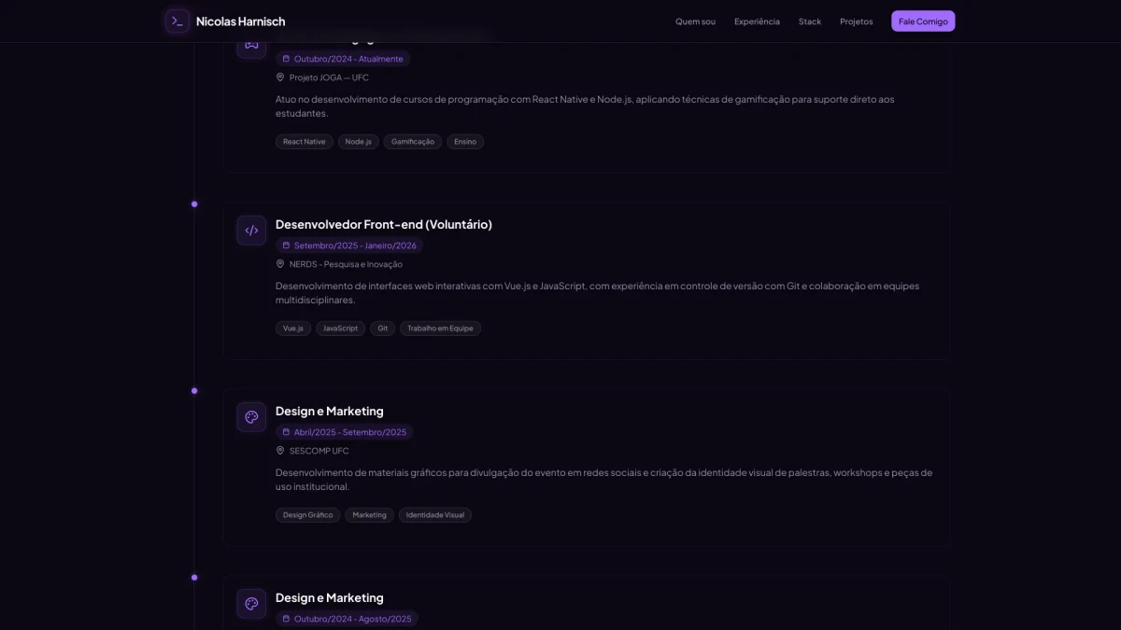The image size is (1121, 630).
Task: Click the palette icon on the Outubro/2024 - Agosto/2025 card
Action: point(251,604)
